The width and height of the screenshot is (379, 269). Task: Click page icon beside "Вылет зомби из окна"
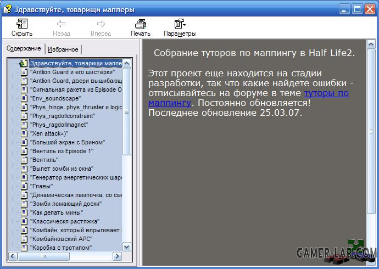point(24,169)
